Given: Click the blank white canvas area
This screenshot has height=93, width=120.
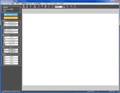Looking at the screenshot, I should coord(70,49).
